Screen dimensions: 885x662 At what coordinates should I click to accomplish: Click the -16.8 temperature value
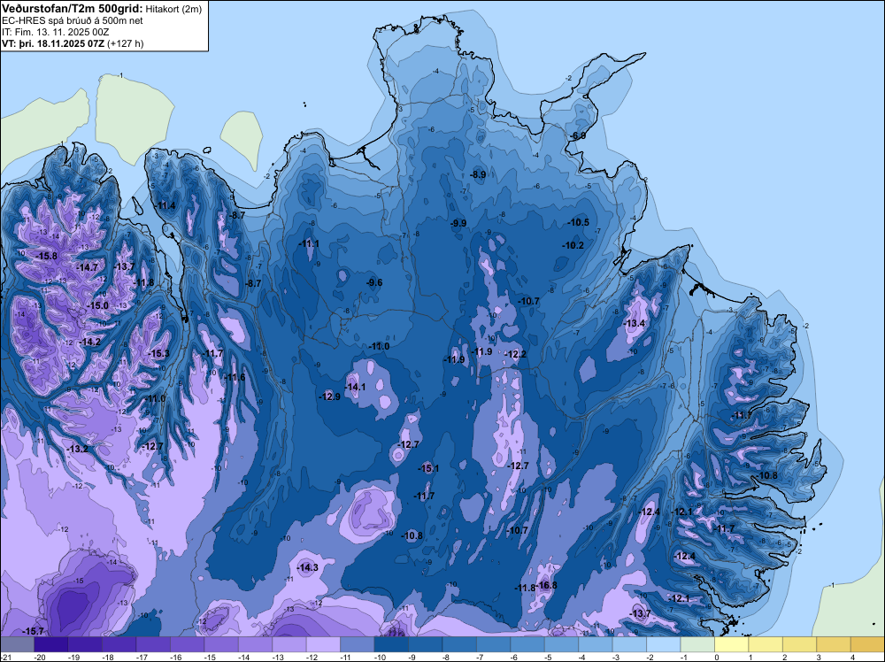[x=546, y=585]
